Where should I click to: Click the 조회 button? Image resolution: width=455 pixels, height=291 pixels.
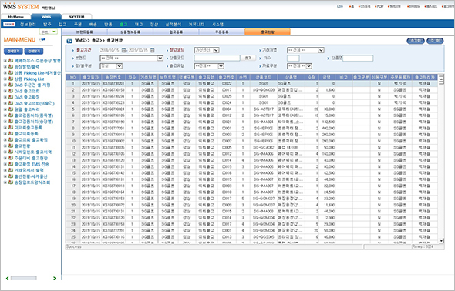click(435, 41)
